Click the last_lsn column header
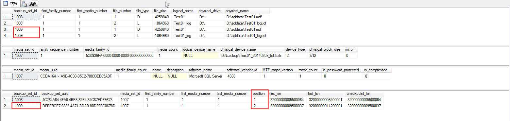Screen dimensions: 510x121 tap(326, 94)
